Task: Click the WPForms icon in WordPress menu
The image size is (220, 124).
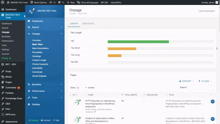Action: pos(3,115)
